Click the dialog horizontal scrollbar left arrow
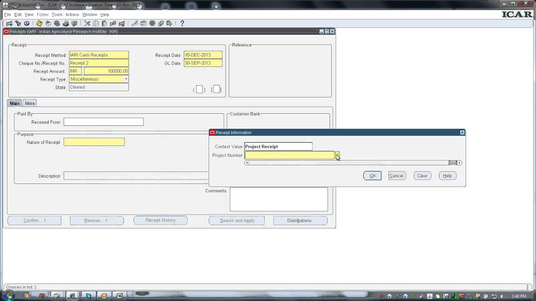536x301 pixels. pyautogui.click(x=247, y=163)
